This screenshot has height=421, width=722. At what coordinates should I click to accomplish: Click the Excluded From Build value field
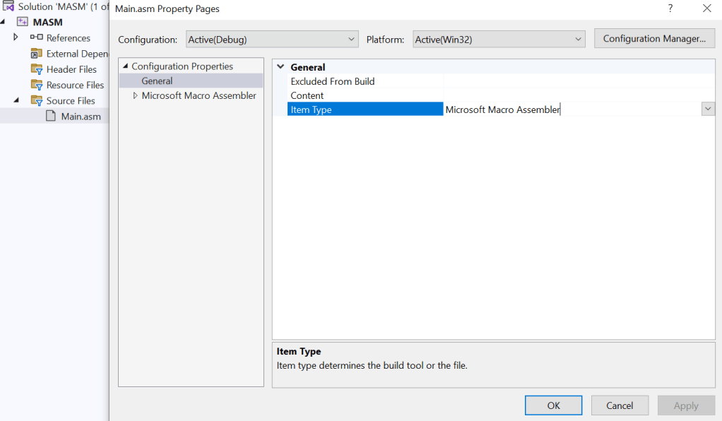(x=579, y=81)
